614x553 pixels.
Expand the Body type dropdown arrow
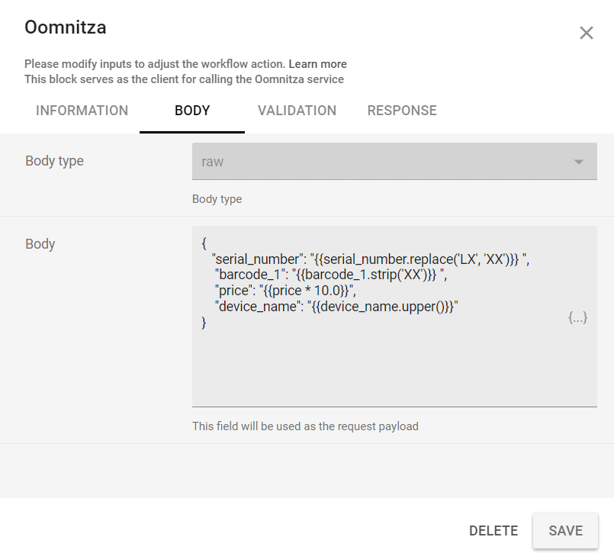click(x=578, y=162)
